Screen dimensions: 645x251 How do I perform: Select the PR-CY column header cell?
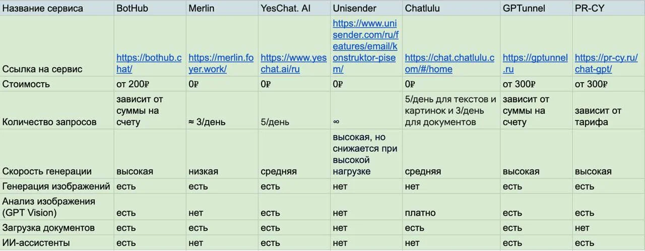tap(608, 8)
